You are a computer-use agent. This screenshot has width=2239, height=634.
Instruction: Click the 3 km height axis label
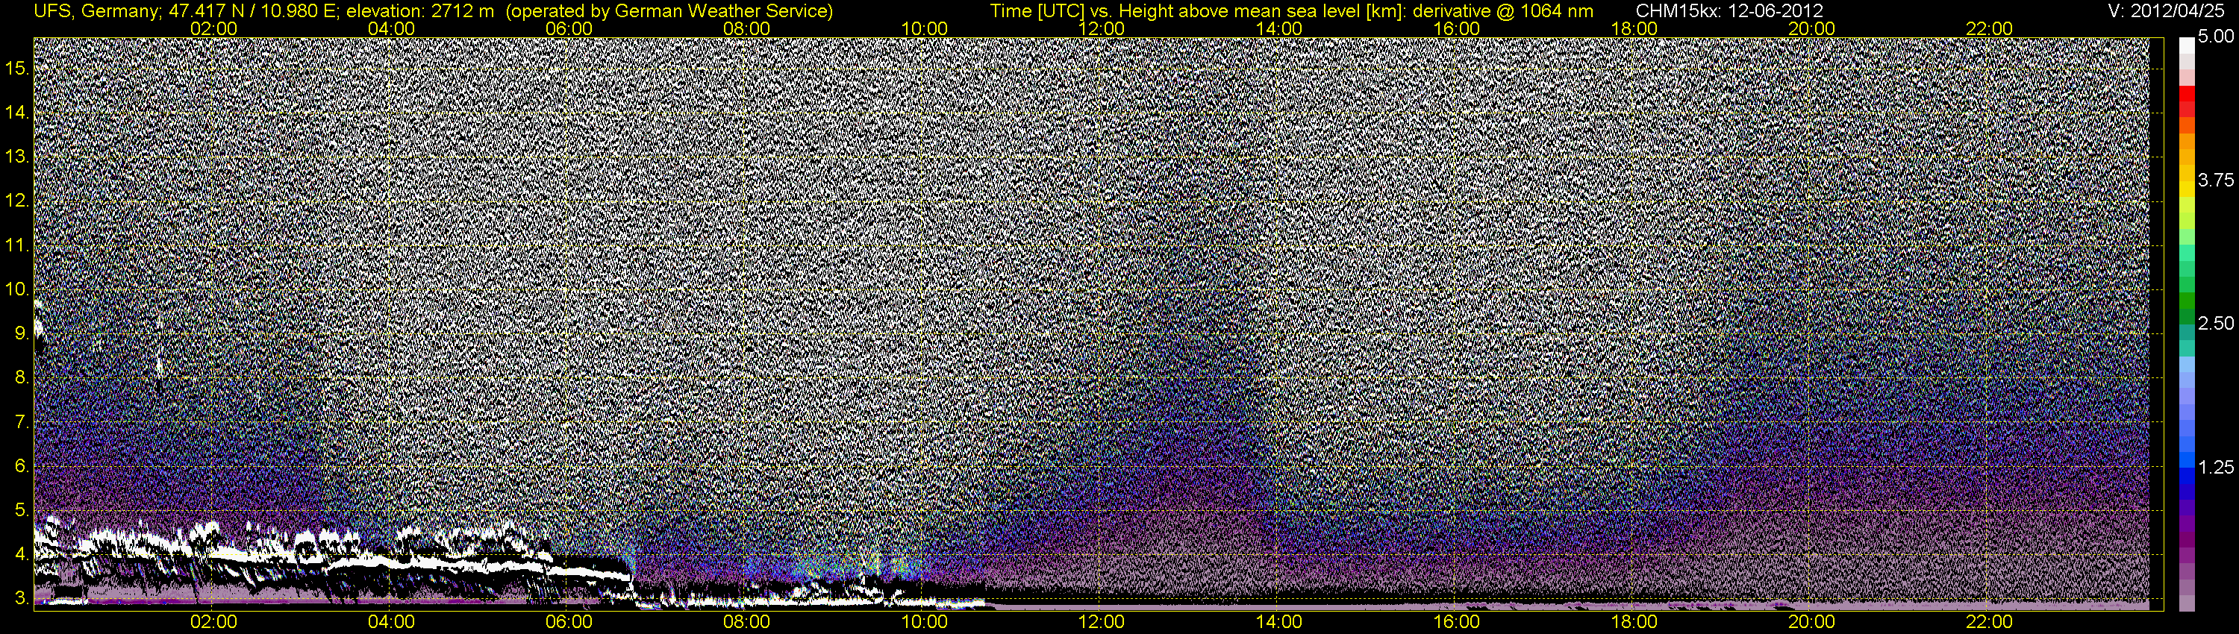pos(21,599)
